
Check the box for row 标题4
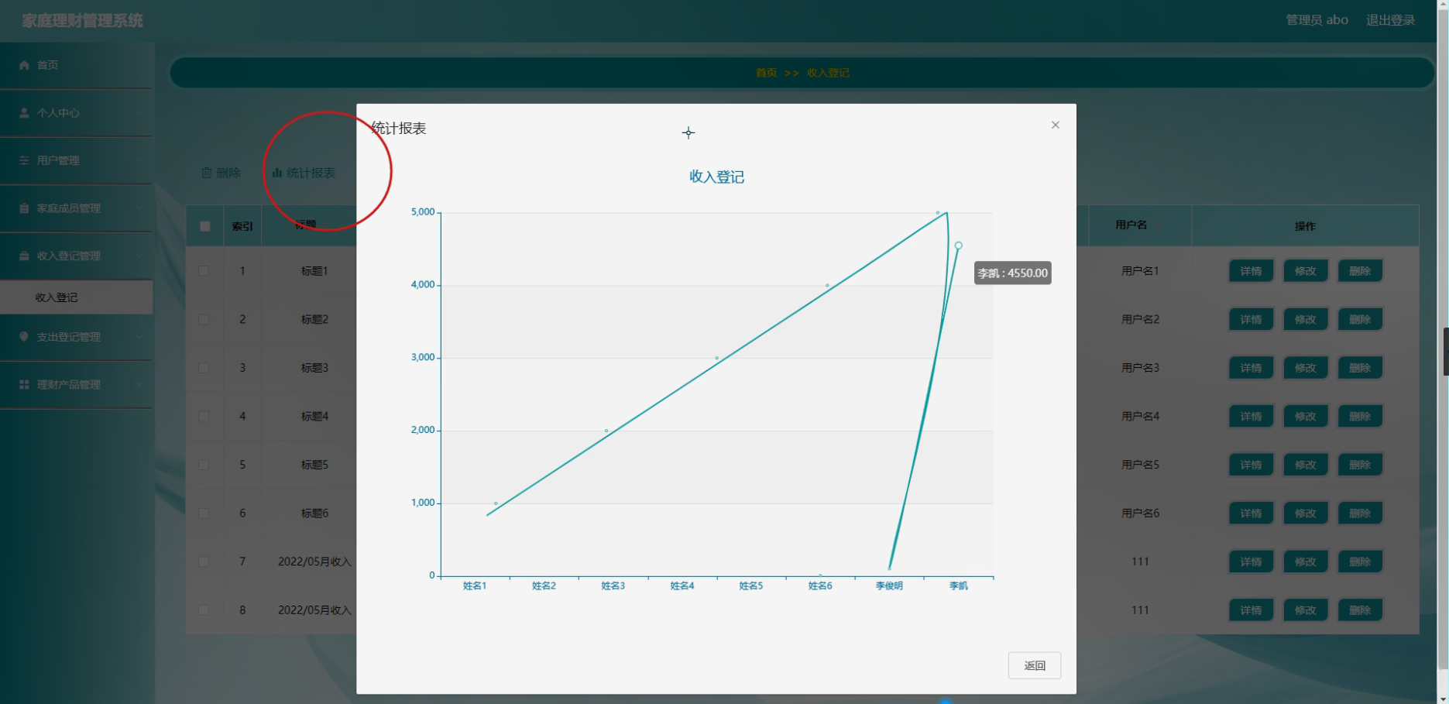(x=204, y=416)
